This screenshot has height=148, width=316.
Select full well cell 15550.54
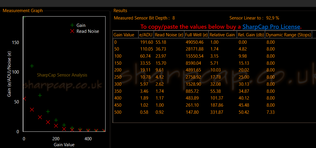195,56
